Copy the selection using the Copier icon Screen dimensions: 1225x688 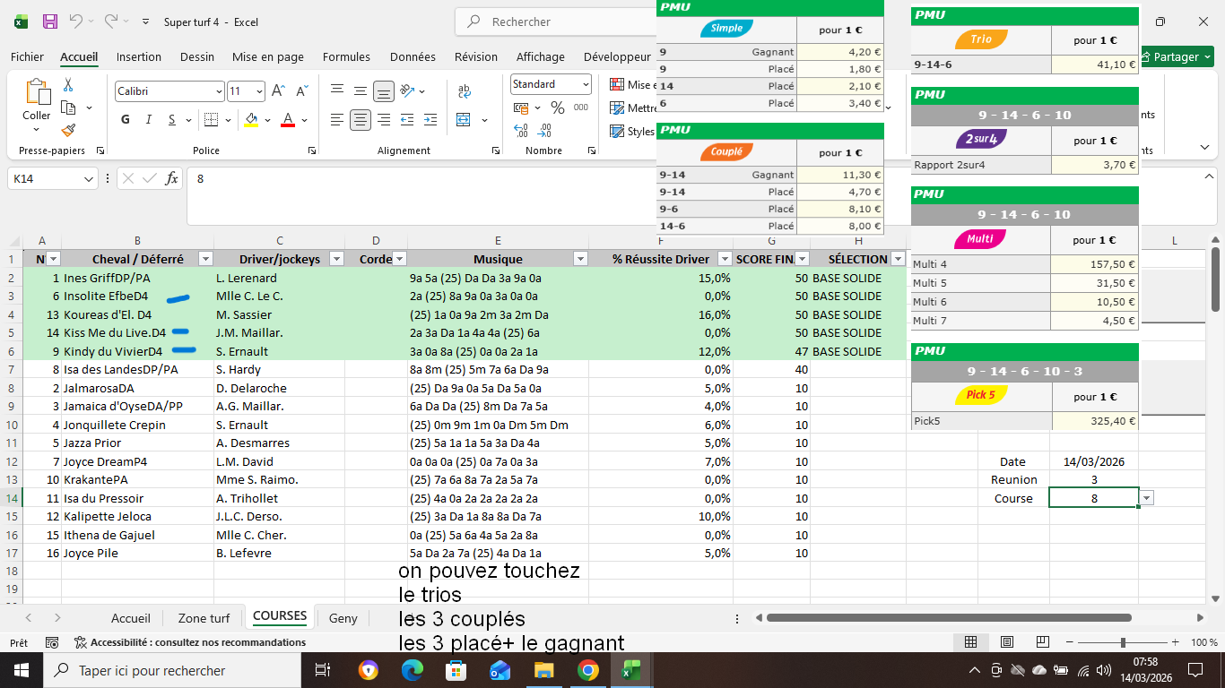(68, 107)
